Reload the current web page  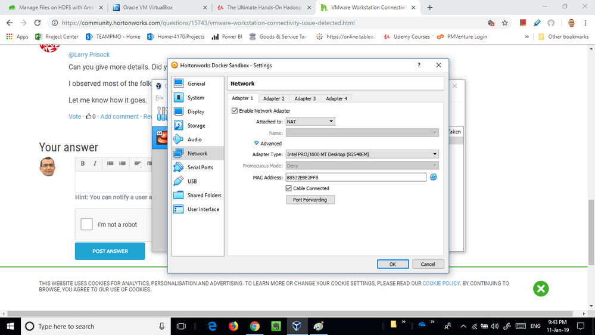point(37,23)
